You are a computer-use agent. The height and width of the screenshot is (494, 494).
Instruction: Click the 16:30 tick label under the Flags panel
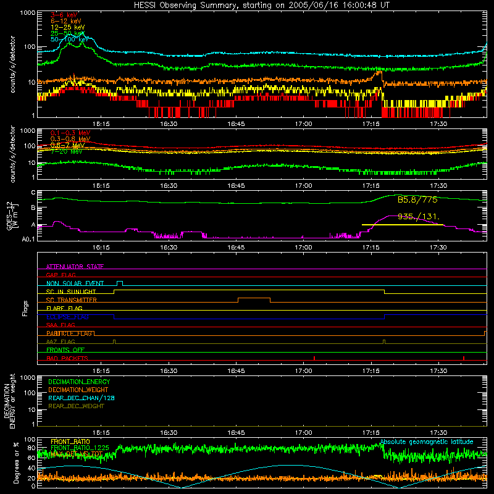pyautogui.click(x=169, y=371)
